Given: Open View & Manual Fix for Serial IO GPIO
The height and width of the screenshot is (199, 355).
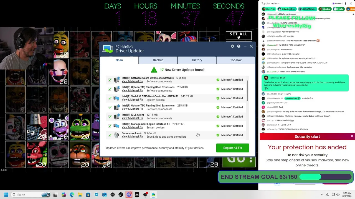Looking at the screenshot, I should [x=132, y=100].
